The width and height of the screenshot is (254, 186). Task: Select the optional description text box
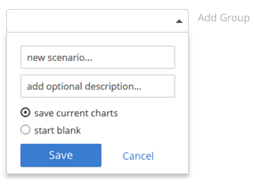(98, 86)
